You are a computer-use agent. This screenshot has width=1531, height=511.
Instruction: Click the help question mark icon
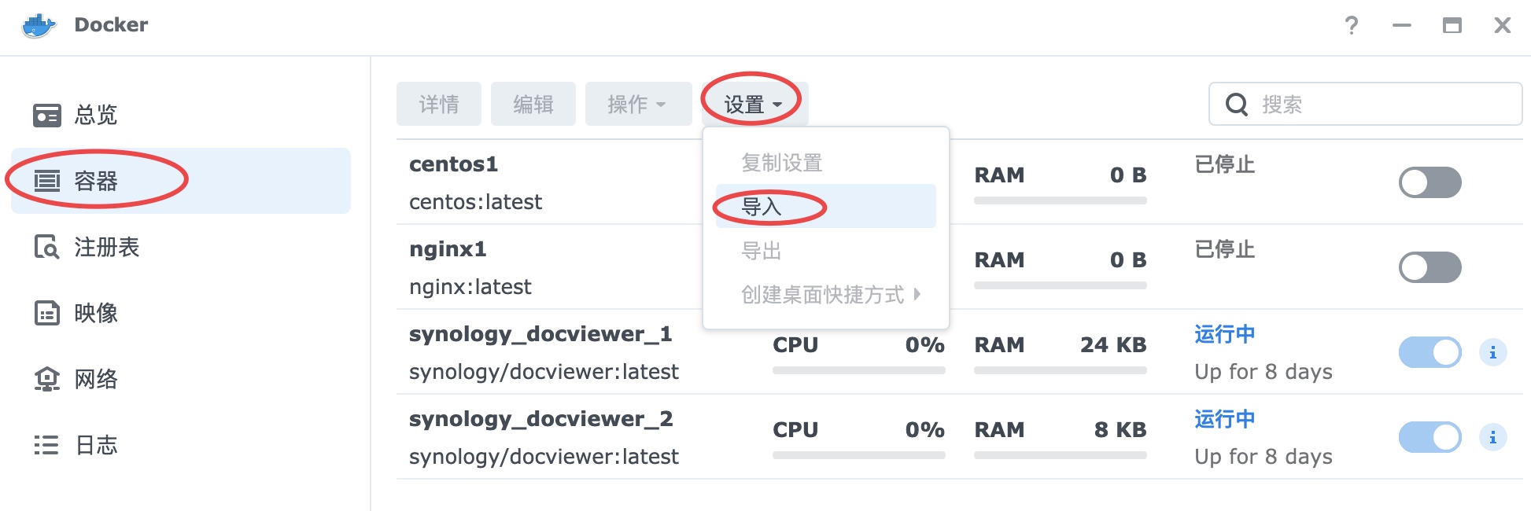point(1351,26)
